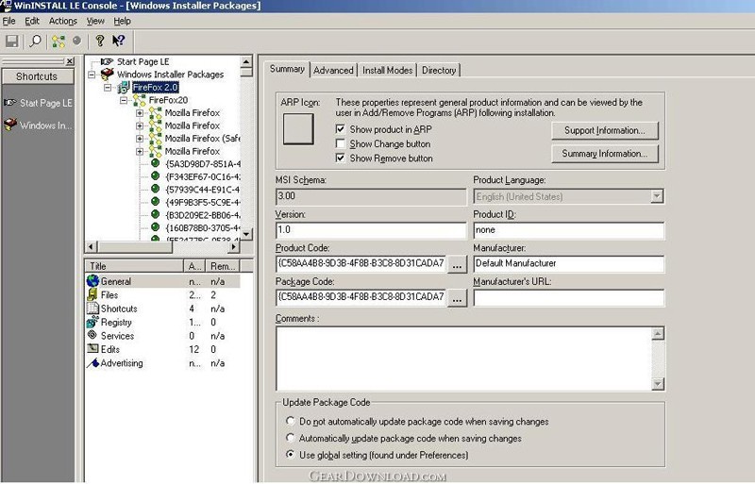Open the Product Language dropdown
The height and width of the screenshot is (484, 755).
coord(657,196)
